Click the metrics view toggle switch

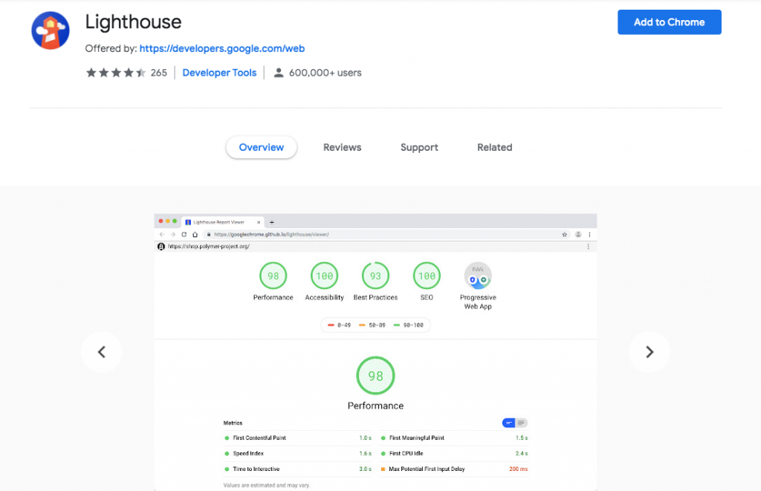514,423
